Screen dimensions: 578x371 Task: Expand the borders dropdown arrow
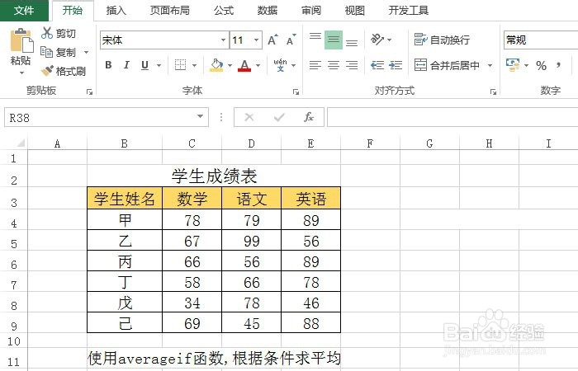point(194,65)
